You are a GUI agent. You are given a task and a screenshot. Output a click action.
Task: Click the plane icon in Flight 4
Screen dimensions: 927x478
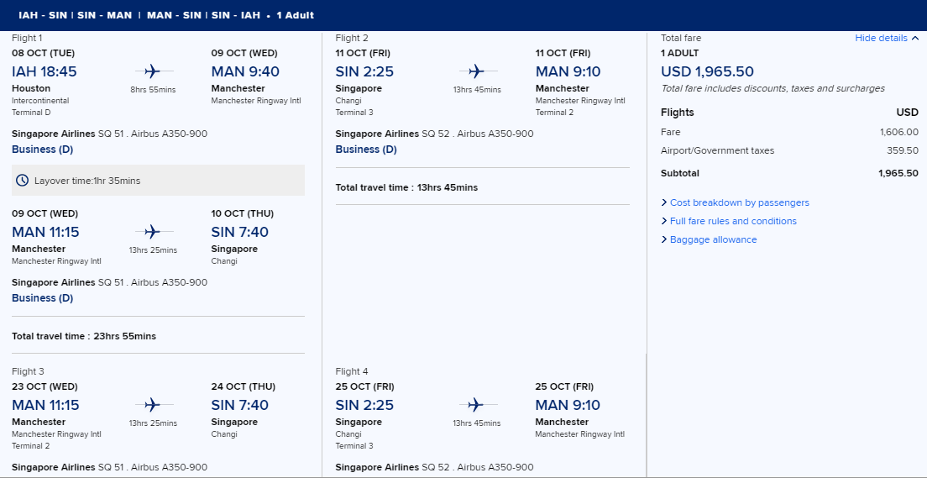pyautogui.click(x=476, y=405)
